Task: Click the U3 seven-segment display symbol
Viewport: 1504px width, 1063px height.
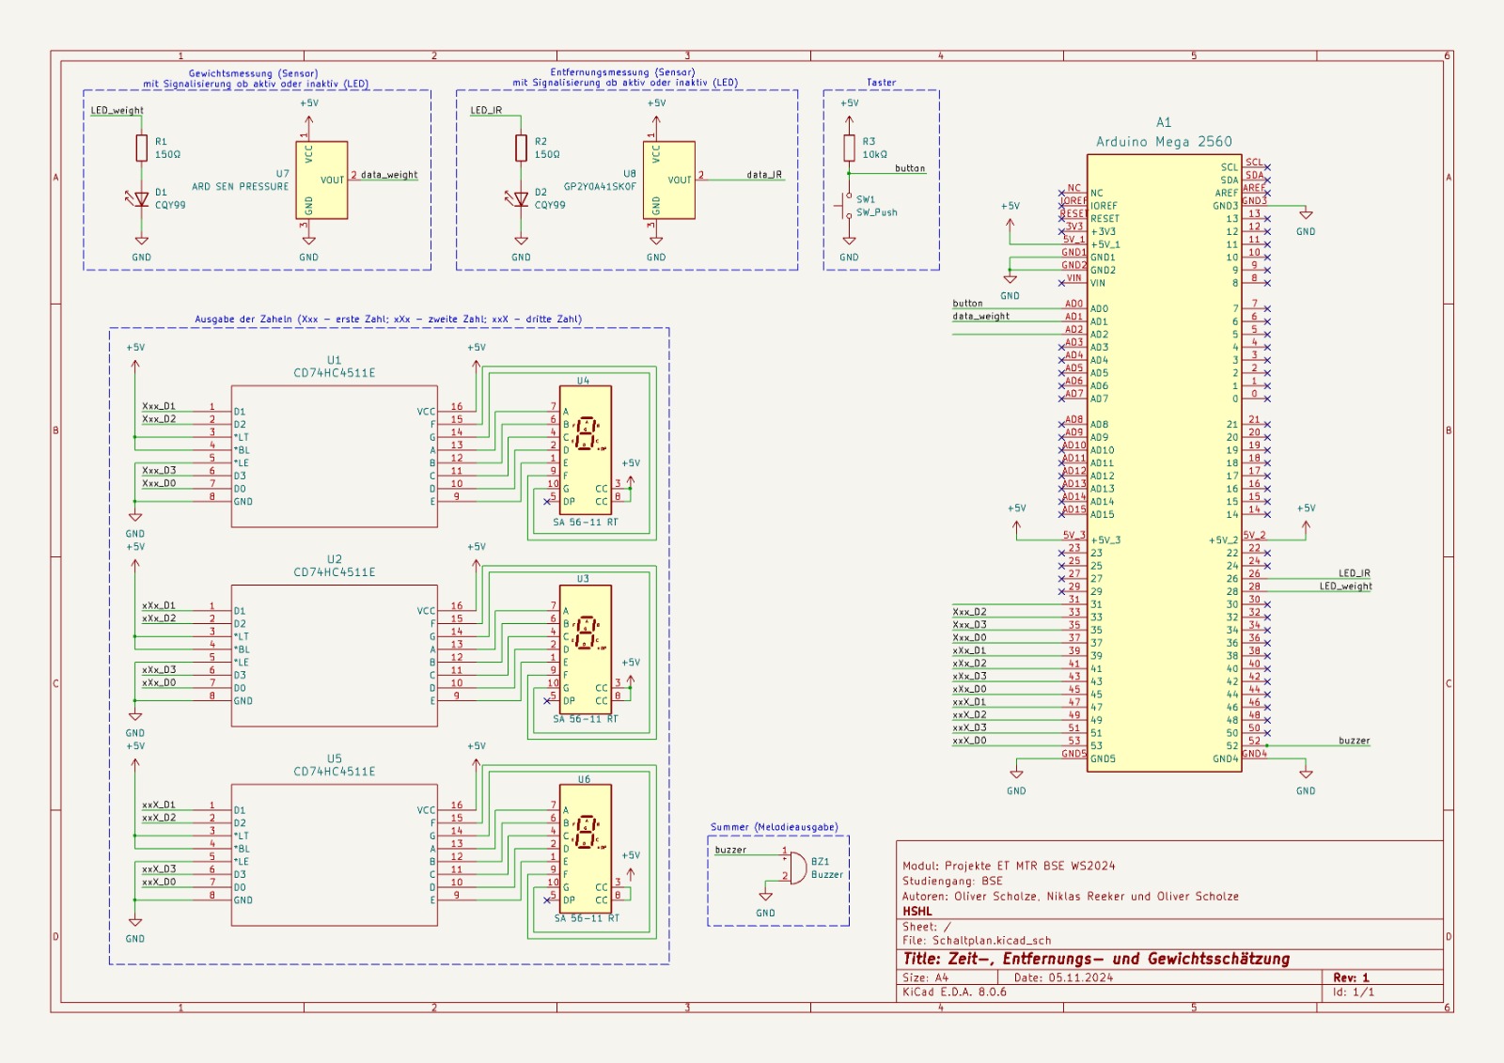Action: coord(585,649)
